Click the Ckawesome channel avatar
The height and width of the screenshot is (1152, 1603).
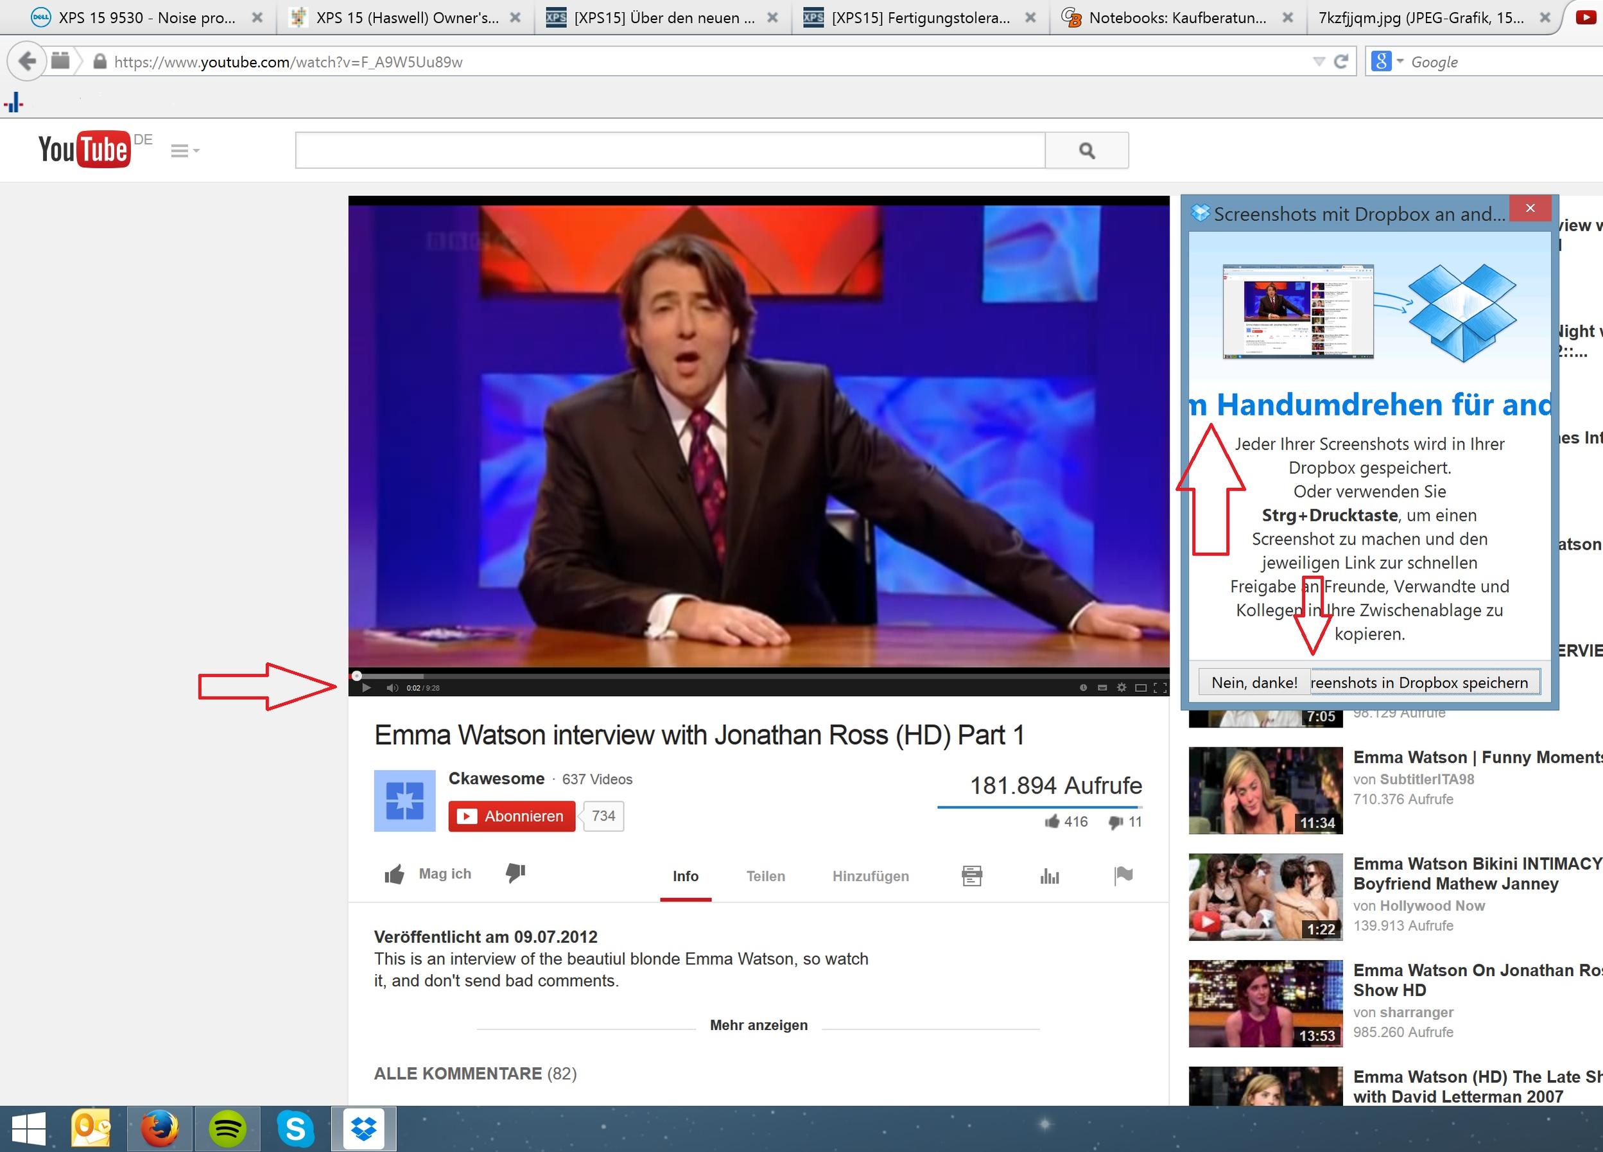[x=405, y=801]
